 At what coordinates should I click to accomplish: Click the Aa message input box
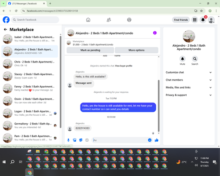[x=120, y=140]
